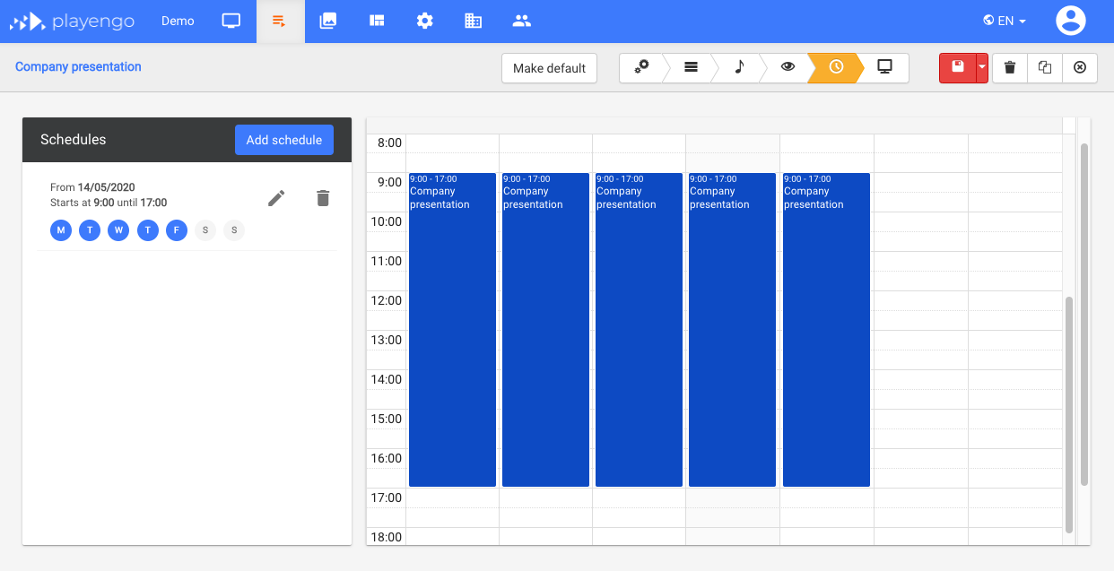This screenshot has width=1114, height=571.
Task: Click the Make default button
Action: 549,68
